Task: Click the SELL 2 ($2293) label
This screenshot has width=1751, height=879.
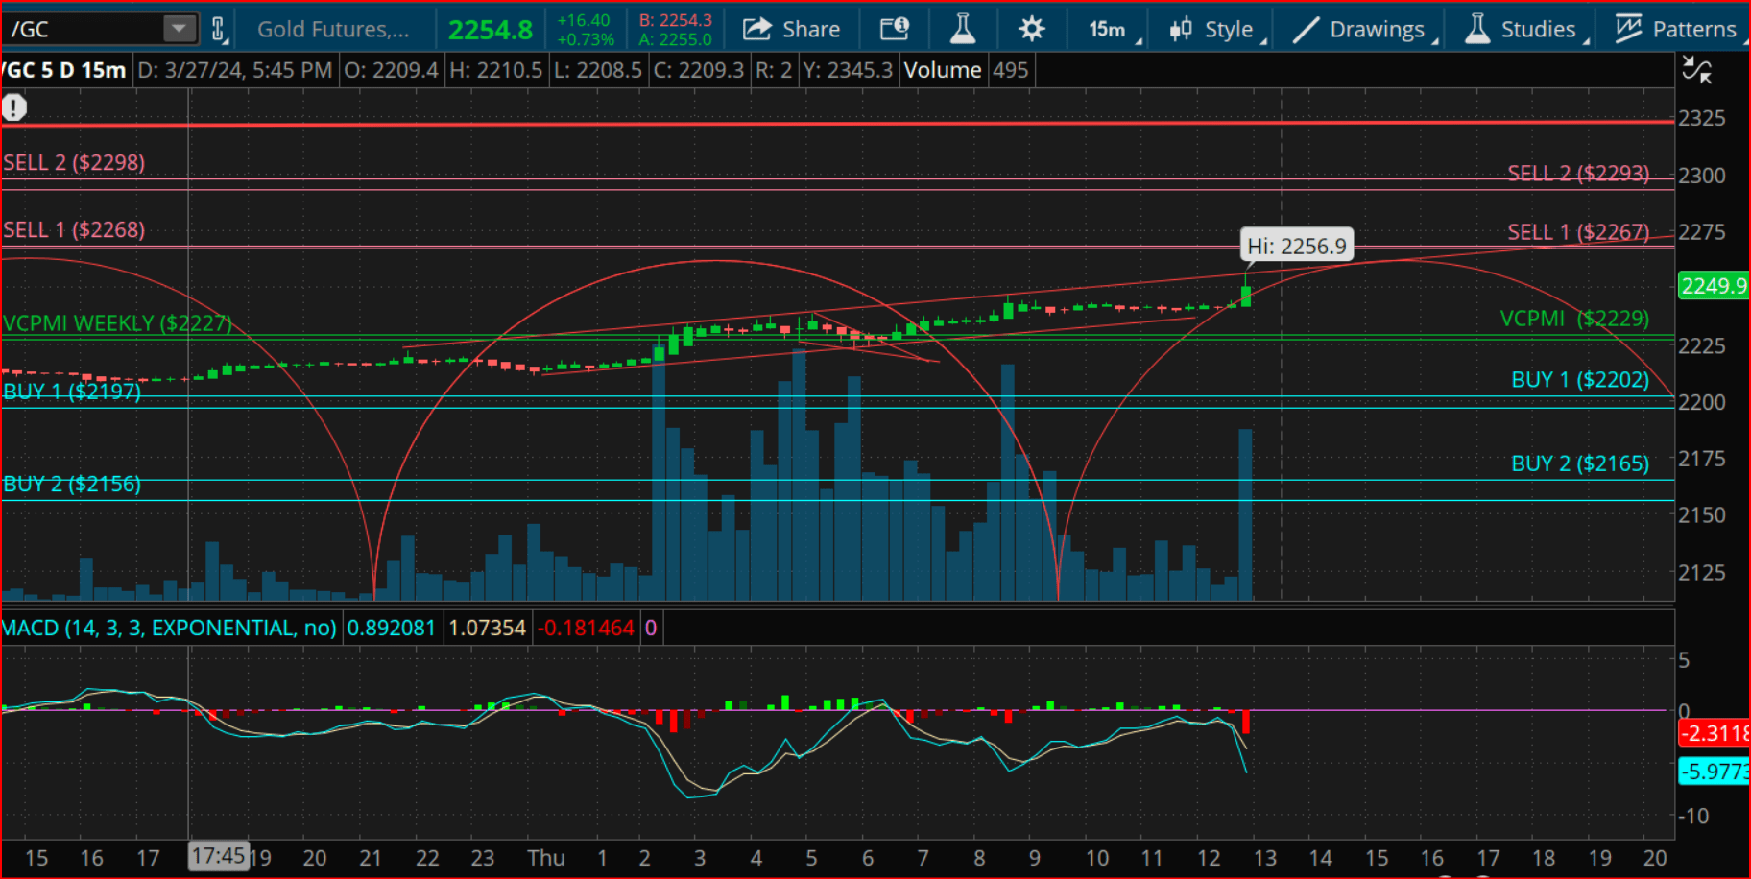Action: click(x=1578, y=174)
